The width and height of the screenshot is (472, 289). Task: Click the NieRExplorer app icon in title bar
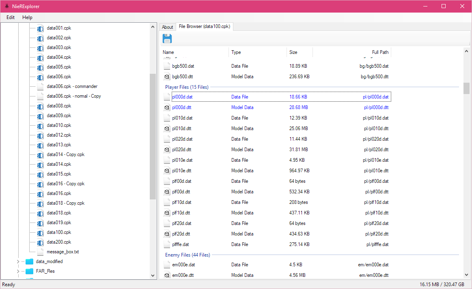click(6, 6)
